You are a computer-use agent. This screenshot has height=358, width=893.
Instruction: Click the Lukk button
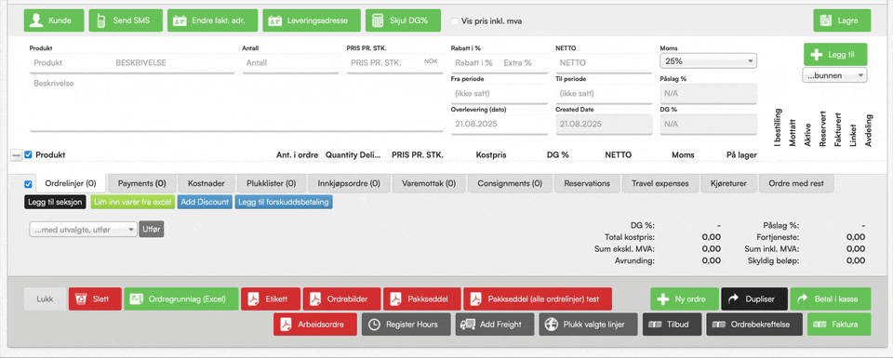[45, 299]
